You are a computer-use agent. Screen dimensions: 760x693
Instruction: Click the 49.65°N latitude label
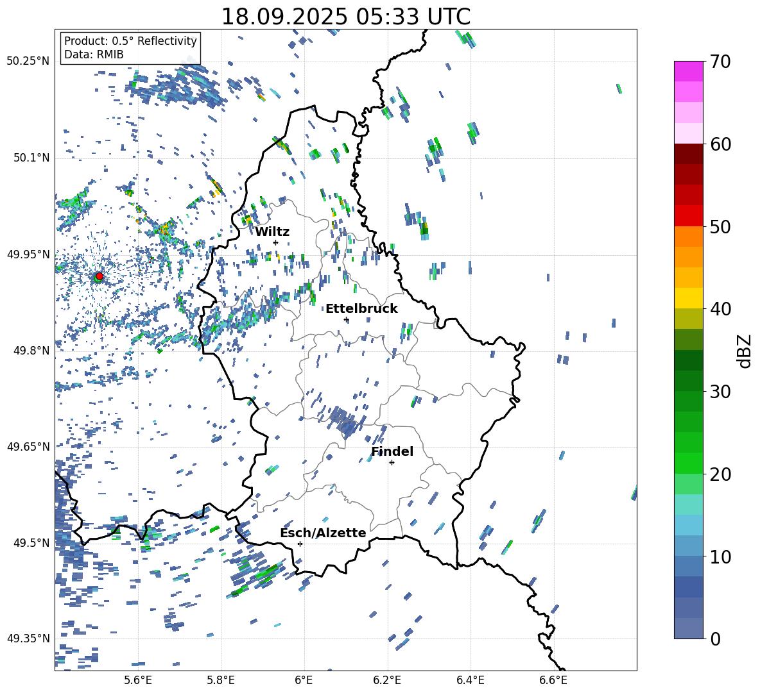pyautogui.click(x=28, y=447)
